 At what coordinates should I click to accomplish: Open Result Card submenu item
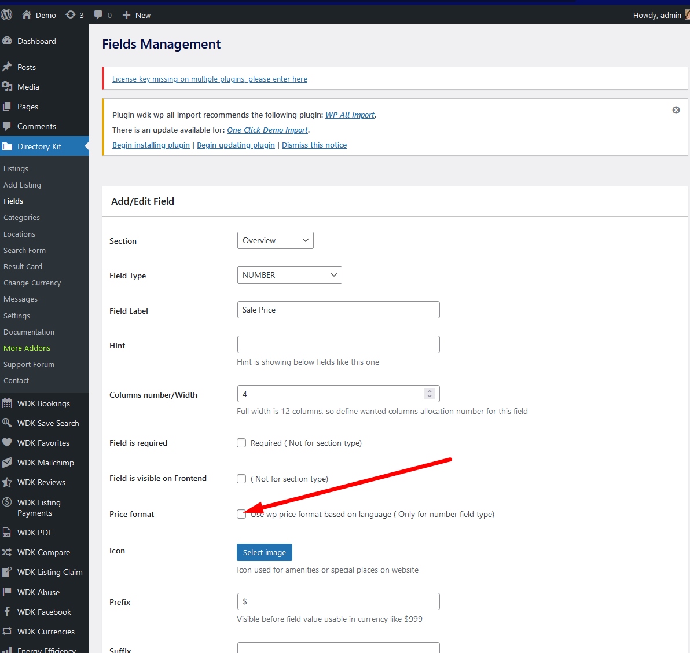[23, 267]
